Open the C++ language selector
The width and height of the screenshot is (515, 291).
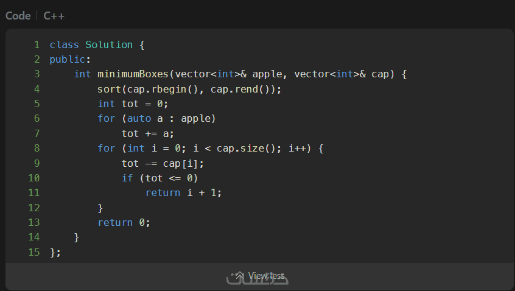(x=54, y=16)
